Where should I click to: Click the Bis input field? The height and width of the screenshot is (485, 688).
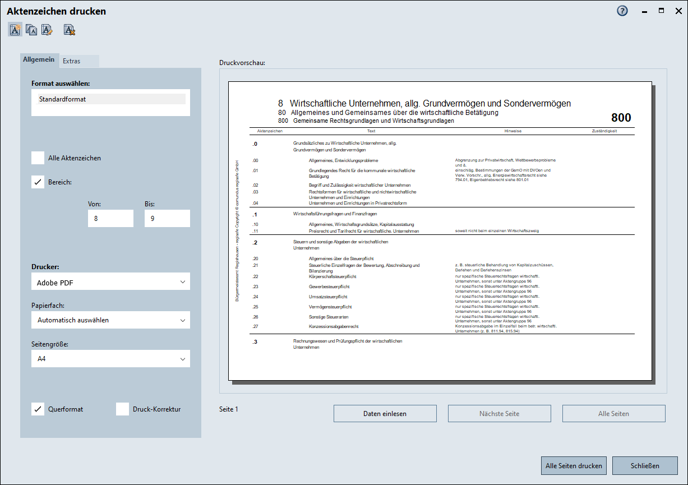167,219
